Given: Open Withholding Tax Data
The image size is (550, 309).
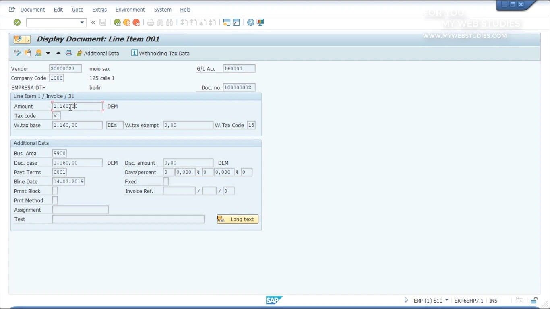Looking at the screenshot, I should [160, 53].
